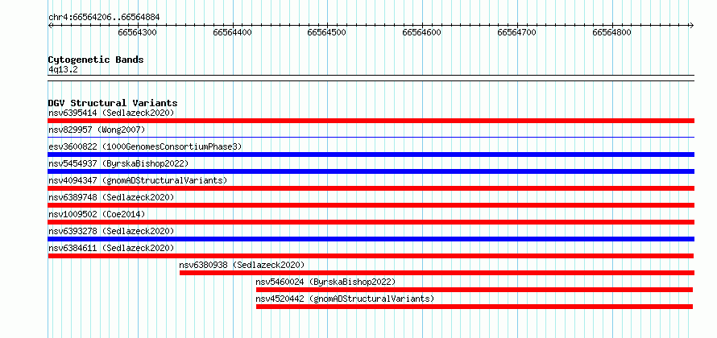Select nsv6380938 (Sedlazeck2020) variant label
The height and width of the screenshot is (338, 717).
tap(242, 265)
